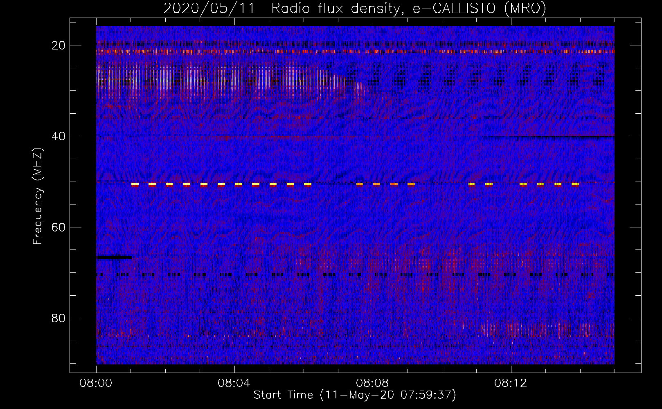
Task: Click the '60' frequency tick label
Action: point(59,227)
